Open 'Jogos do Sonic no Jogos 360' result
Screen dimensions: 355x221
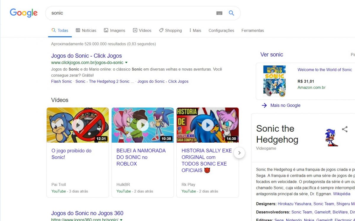click(x=87, y=213)
